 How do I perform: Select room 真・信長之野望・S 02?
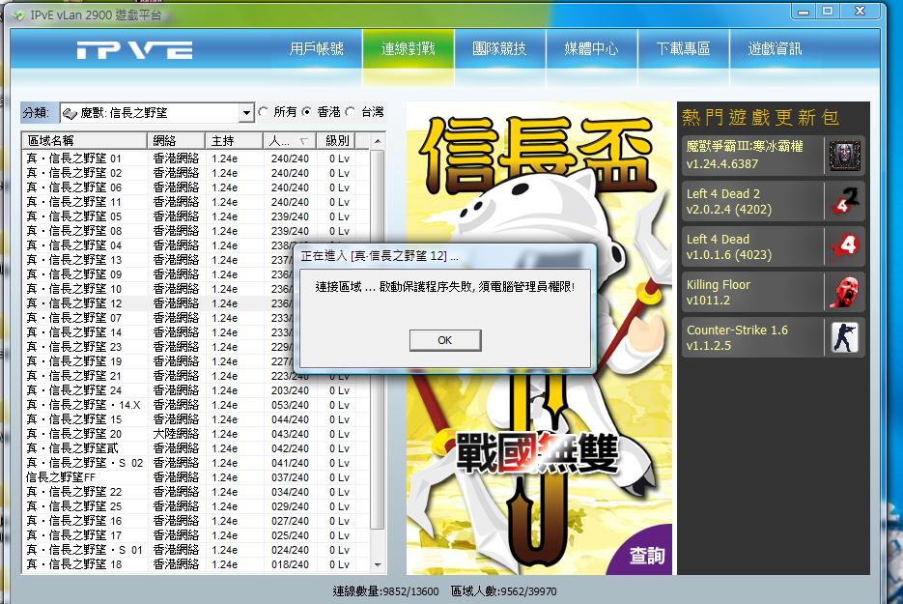click(x=196, y=463)
